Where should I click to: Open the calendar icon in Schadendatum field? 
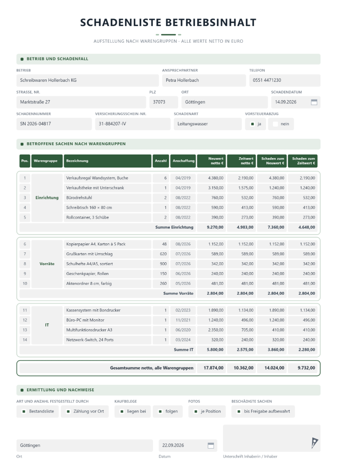pos(314,102)
